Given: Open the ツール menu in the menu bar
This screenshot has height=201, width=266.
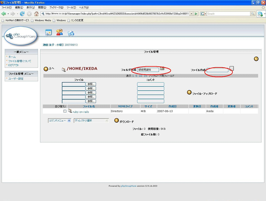Looking at the screenshot, I should pyautogui.click(x=71, y=7).
